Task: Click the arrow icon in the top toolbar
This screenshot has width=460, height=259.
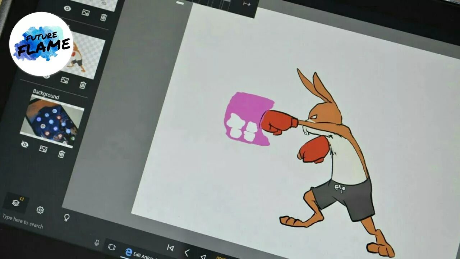Action: tap(247, 4)
